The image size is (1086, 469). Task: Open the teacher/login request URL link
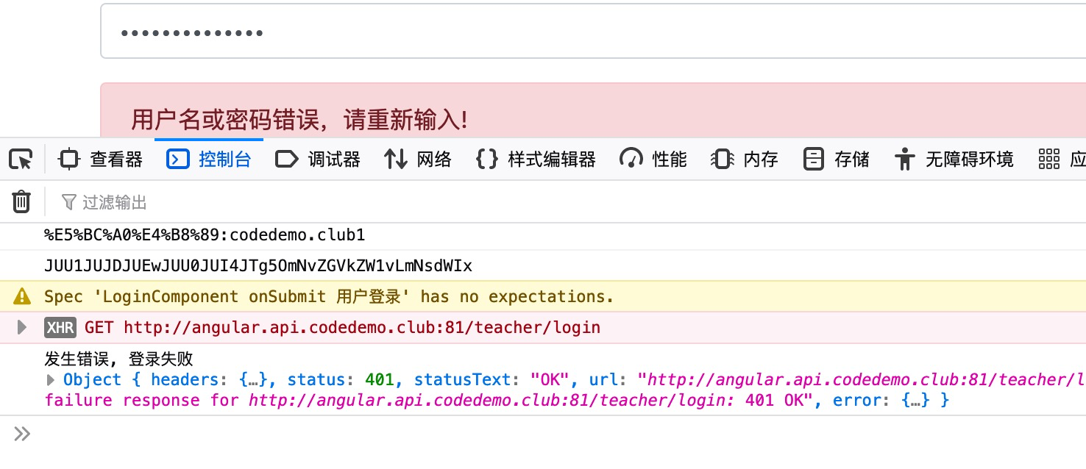tap(362, 327)
